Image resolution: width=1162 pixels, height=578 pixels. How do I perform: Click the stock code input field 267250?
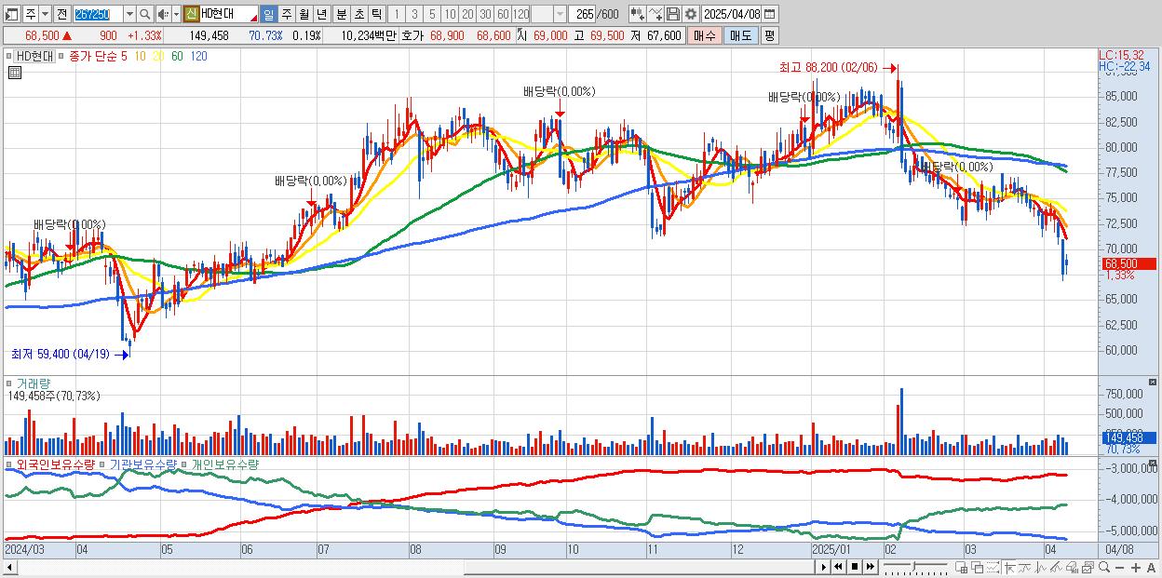point(99,14)
